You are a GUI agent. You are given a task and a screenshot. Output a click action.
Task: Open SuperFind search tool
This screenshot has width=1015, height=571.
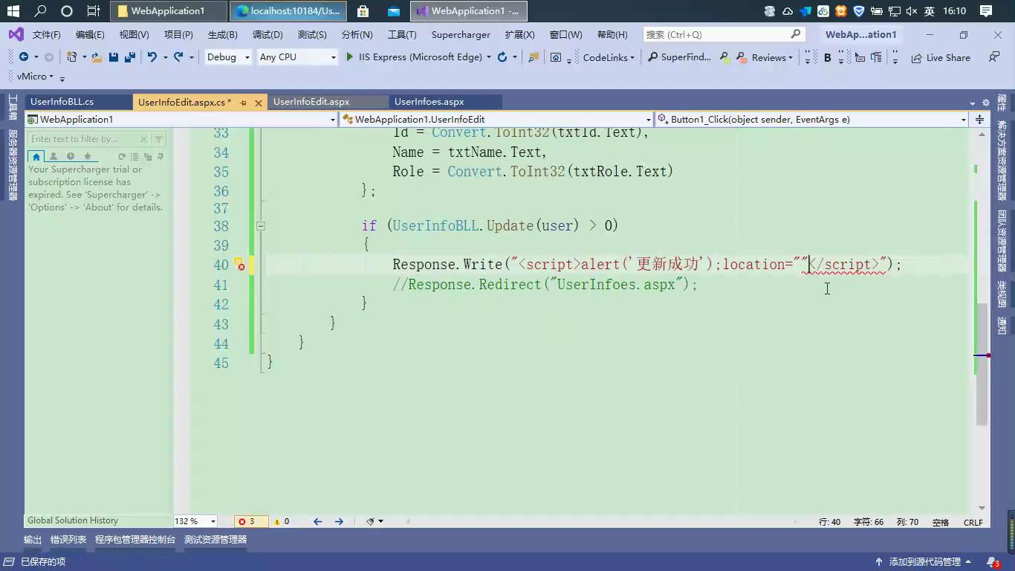pyautogui.click(x=679, y=57)
